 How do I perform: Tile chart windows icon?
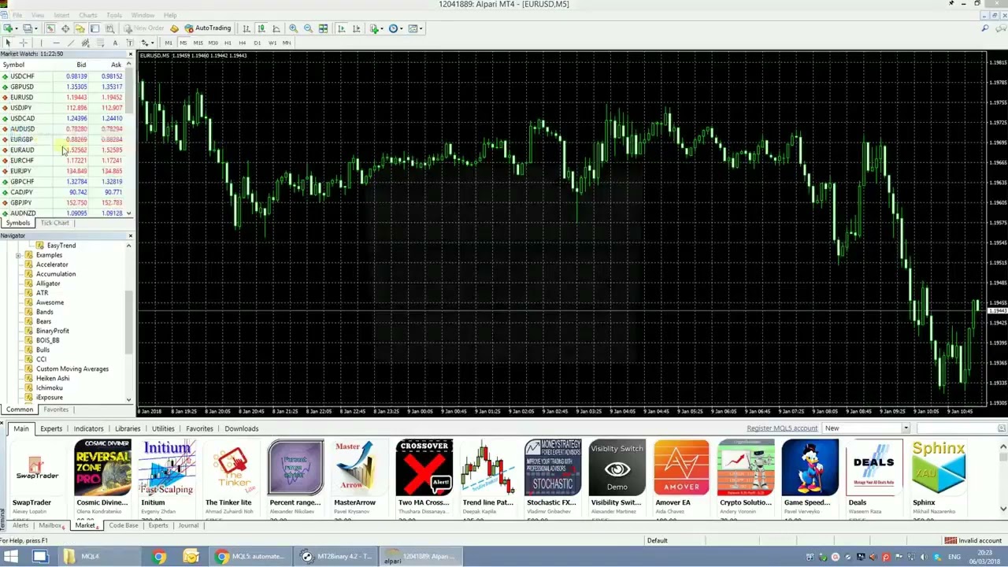pos(323,28)
